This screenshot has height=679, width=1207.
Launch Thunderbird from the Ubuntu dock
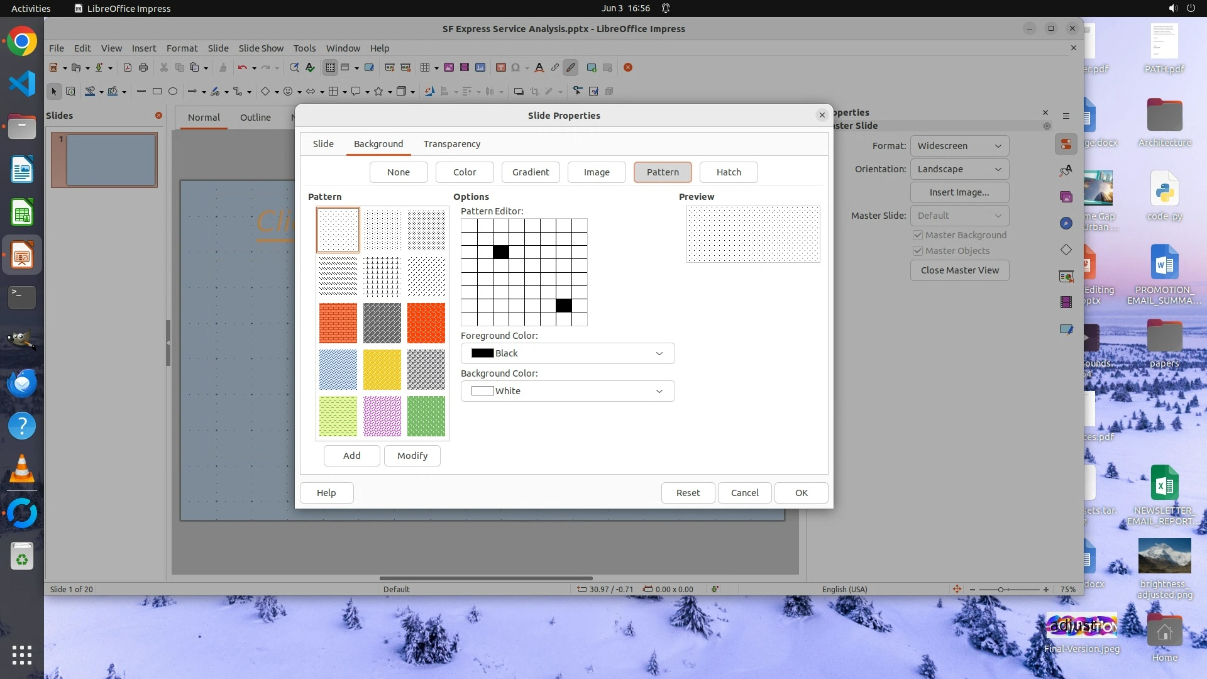coord(22,383)
